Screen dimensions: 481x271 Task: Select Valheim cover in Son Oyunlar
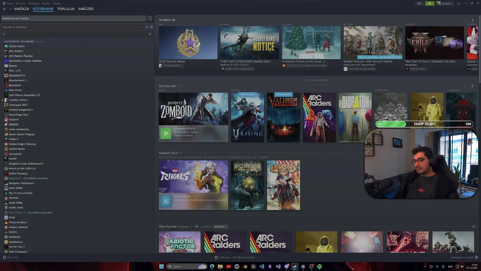coord(283,117)
